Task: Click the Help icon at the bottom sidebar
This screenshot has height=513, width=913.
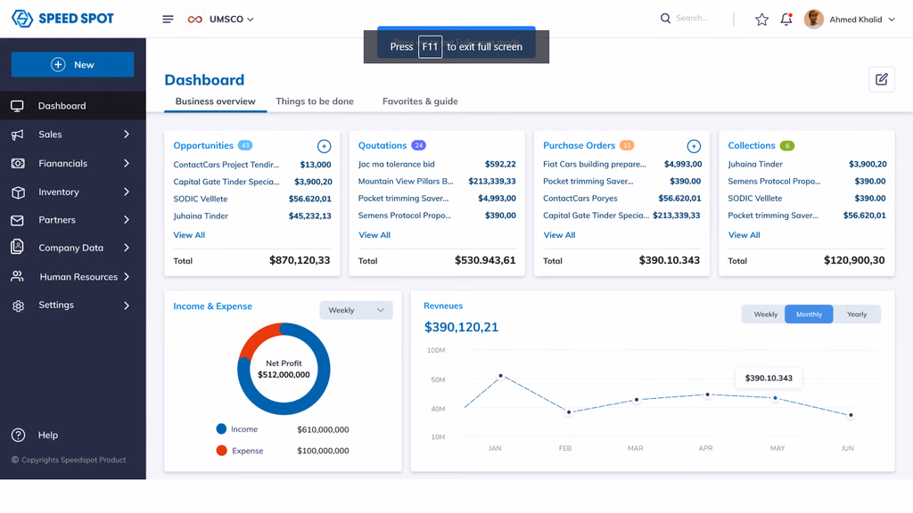Action: pos(19,435)
